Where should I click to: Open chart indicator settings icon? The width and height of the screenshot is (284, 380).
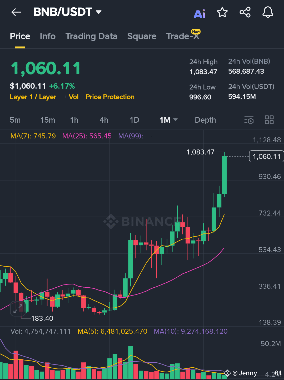pos(249,120)
